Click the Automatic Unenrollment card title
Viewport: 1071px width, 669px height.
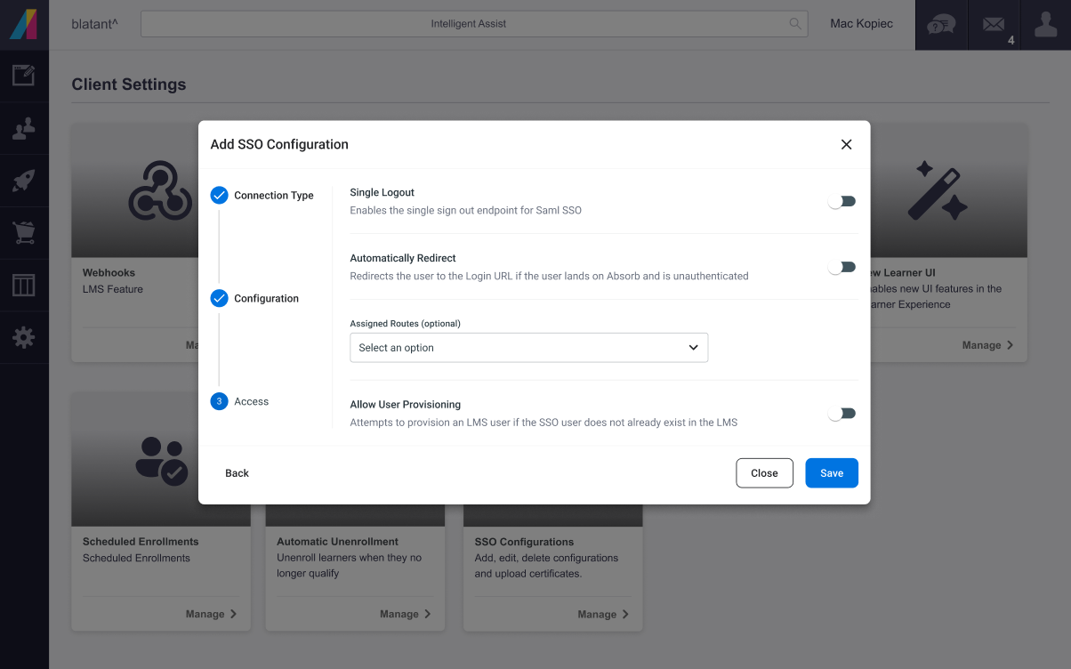(338, 542)
